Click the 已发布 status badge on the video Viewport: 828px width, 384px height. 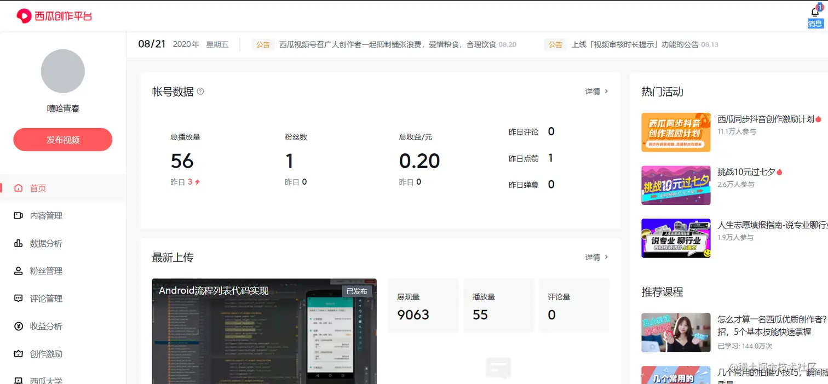point(357,291)
